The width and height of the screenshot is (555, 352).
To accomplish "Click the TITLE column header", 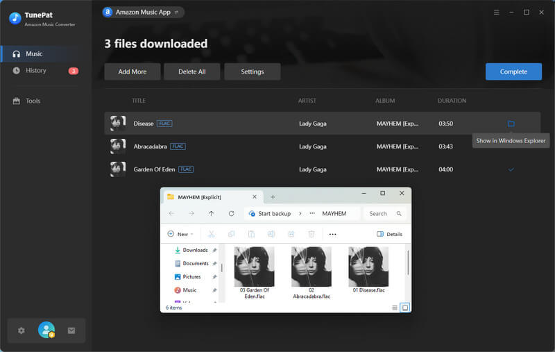I will pyautogui.click(x=139, y=101).
